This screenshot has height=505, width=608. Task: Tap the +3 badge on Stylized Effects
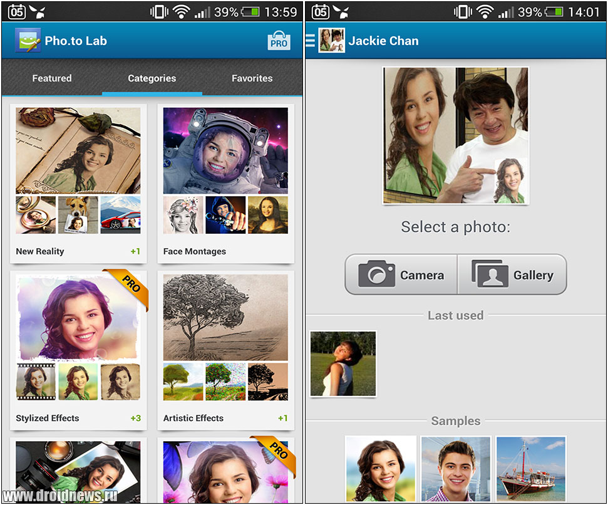pyautogui.click(x=136, y=418)
